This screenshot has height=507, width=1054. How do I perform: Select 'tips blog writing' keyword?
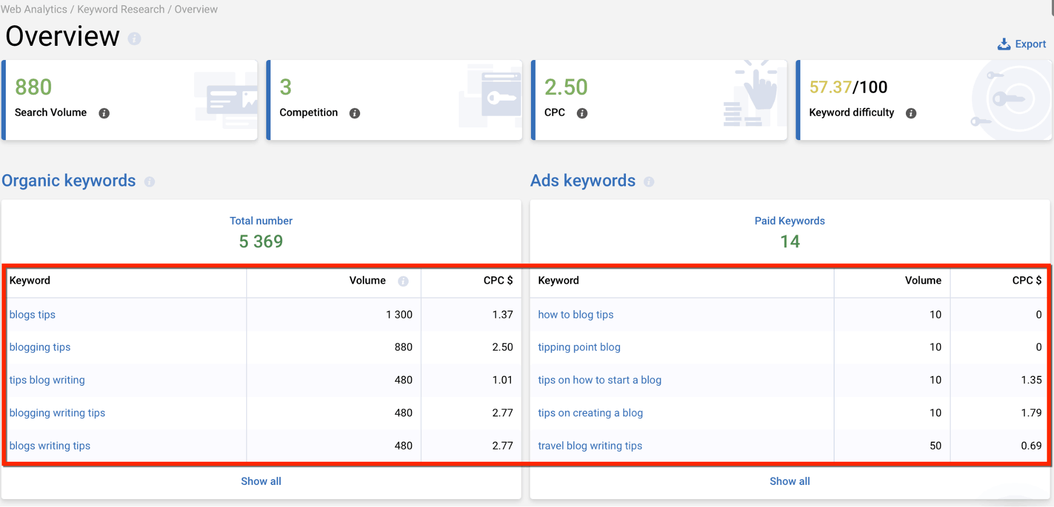click(47, 380)
